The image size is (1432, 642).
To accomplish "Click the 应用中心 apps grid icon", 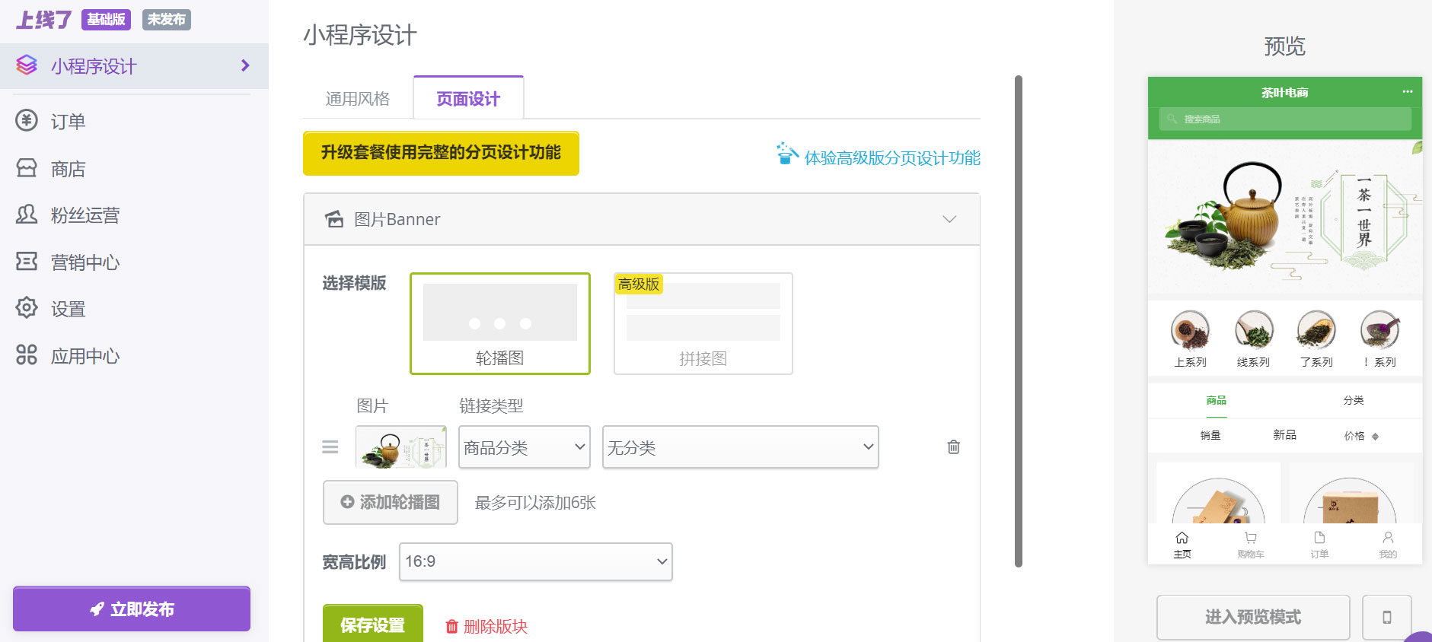I will [27, 354].
